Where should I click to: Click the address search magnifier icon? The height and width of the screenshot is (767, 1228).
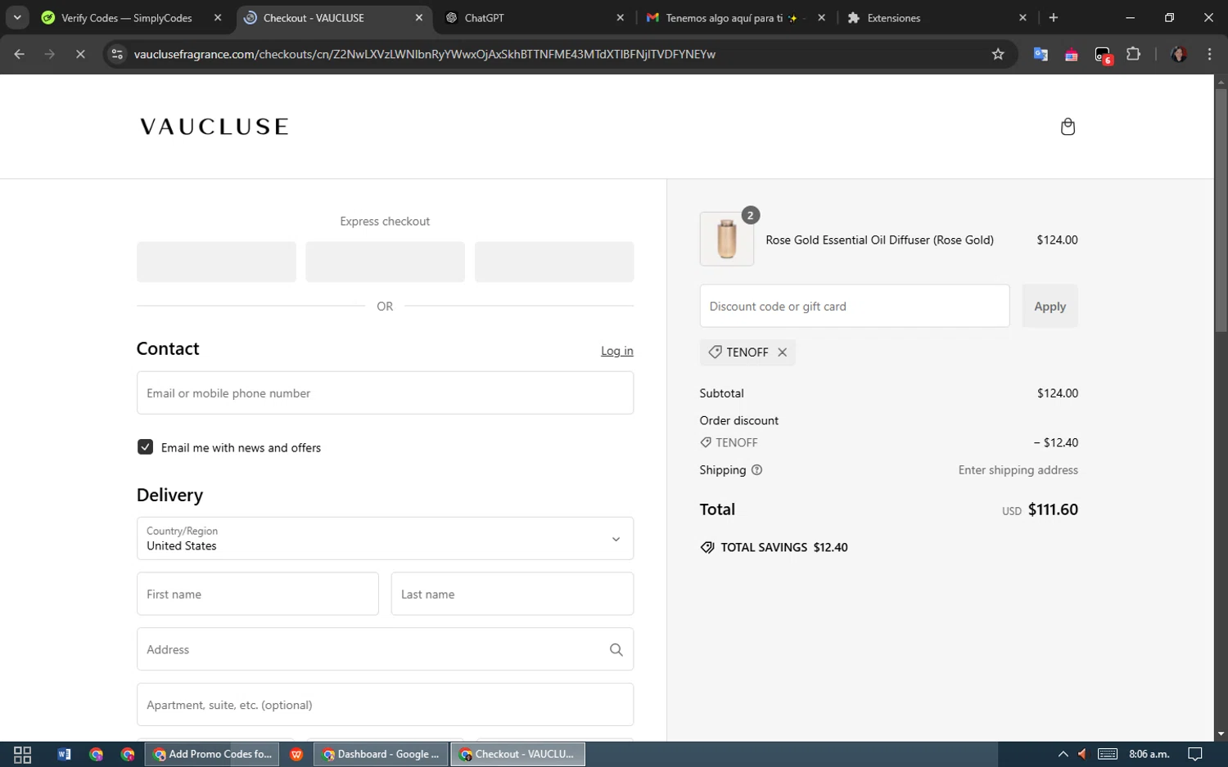coord(616,650)
